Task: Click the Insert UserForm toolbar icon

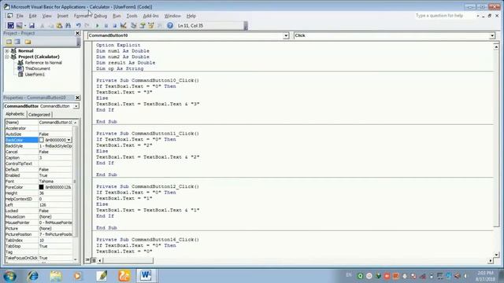Action: [19, 25]
